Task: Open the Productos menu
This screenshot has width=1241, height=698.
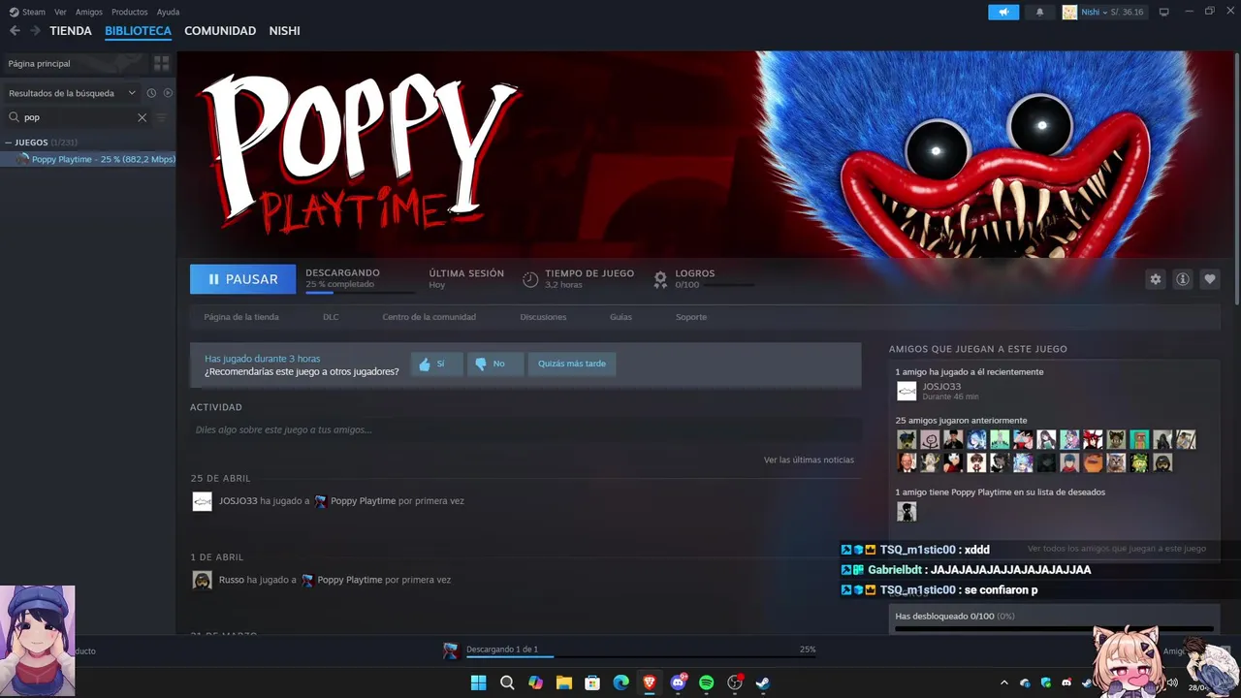Action: click(x=130, y=12)
